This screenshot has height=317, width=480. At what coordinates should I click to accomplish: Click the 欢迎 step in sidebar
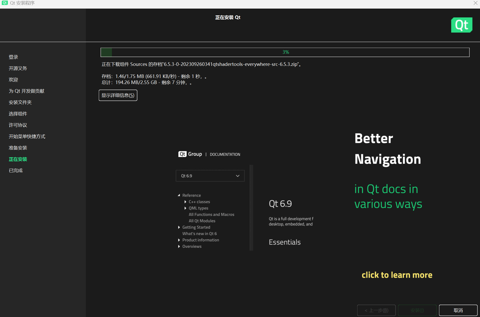click(13, 80)
